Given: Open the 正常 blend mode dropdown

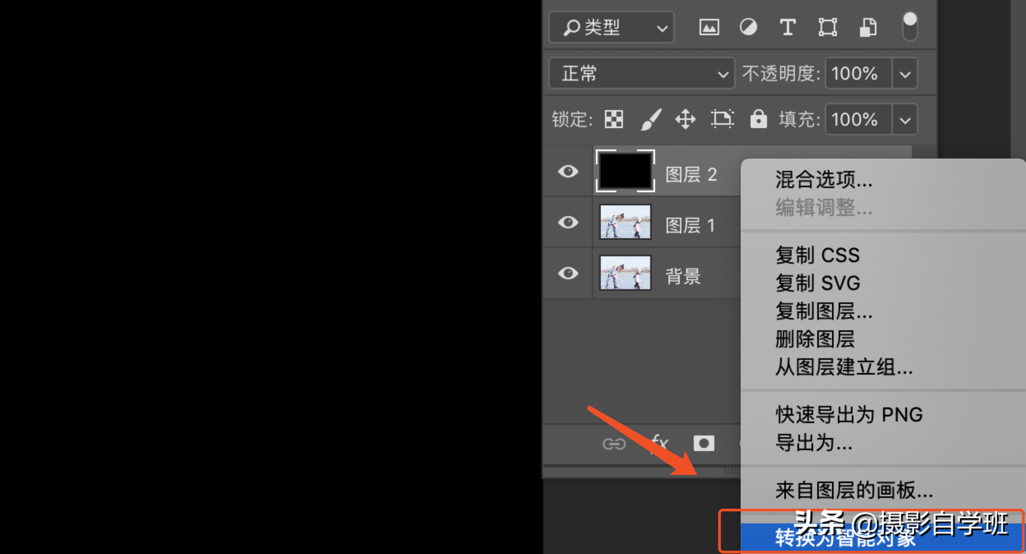Looking at the screenshot, I should (642, 74).
